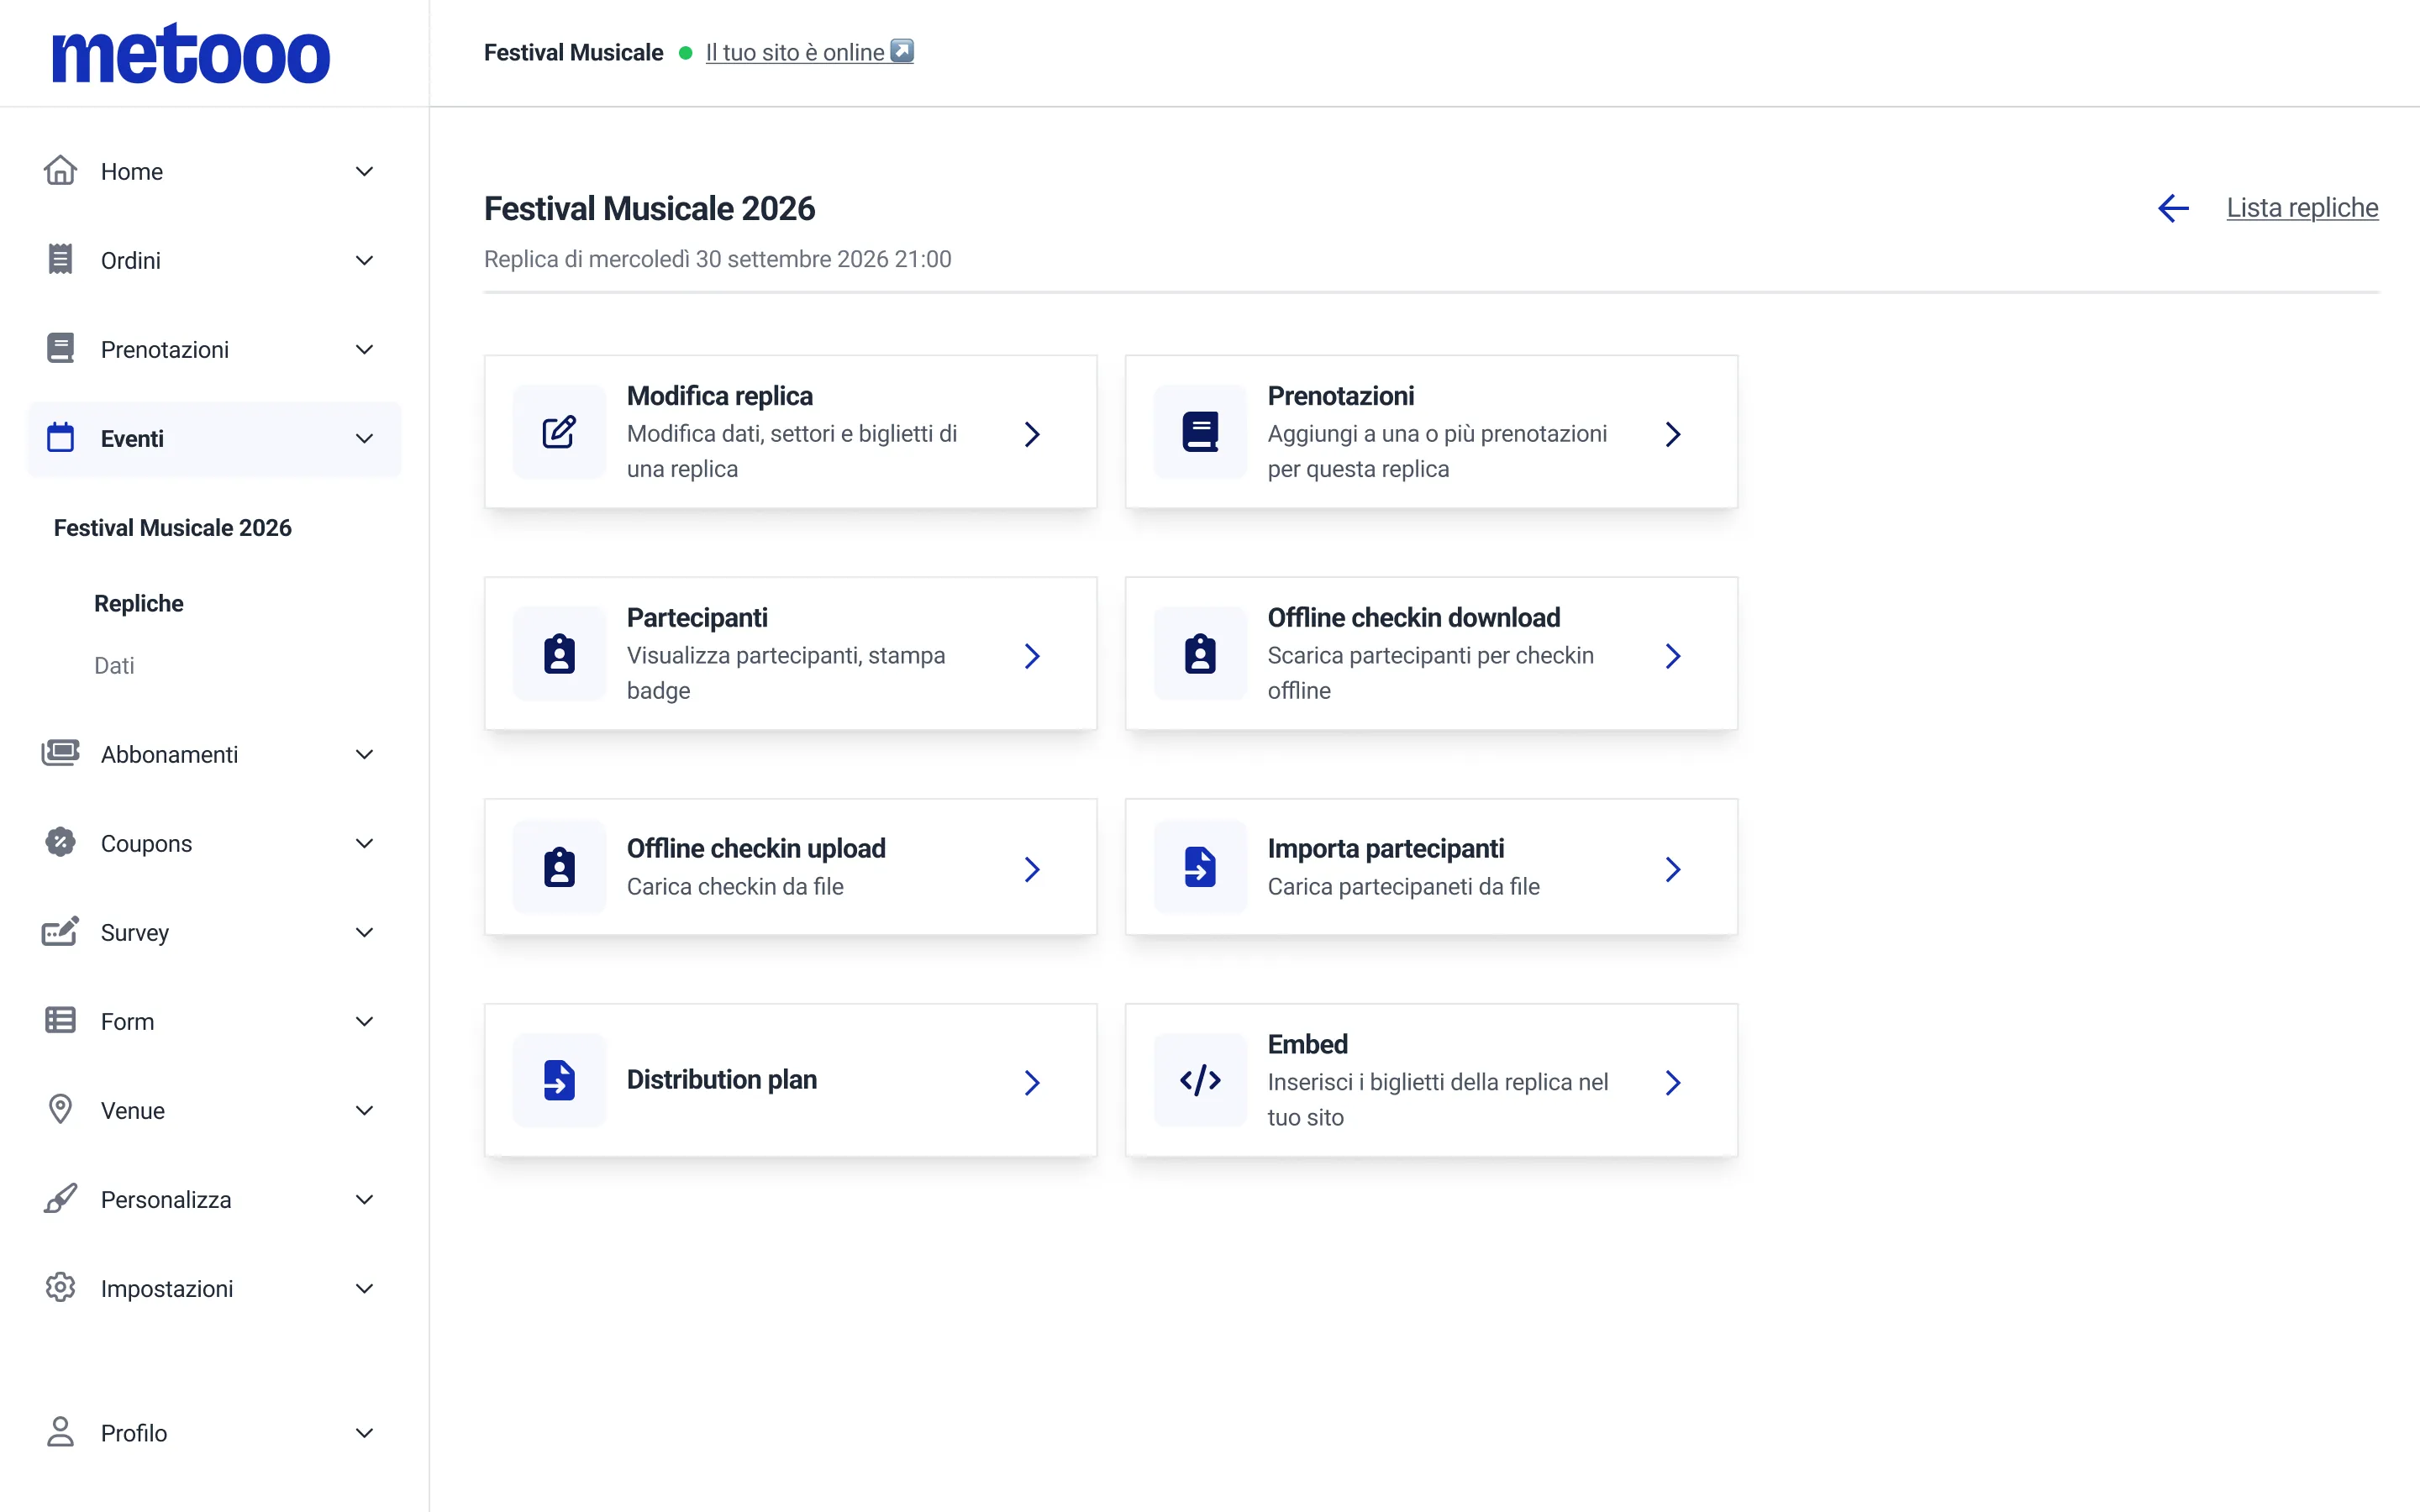Expand the Abbonamenti menu chevron

click(365, 754)
